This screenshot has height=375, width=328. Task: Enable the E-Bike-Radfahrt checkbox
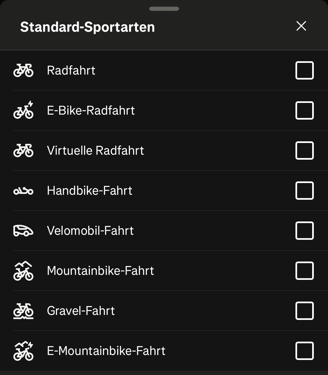tap(304, 110)
